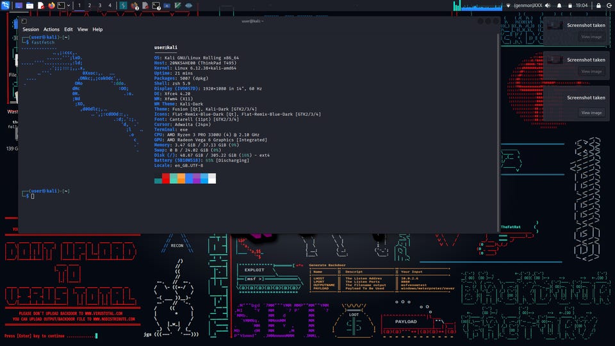Click the 'CPU: AMD Ryzen 3 PRO 3300U' line

pos(207,135)
